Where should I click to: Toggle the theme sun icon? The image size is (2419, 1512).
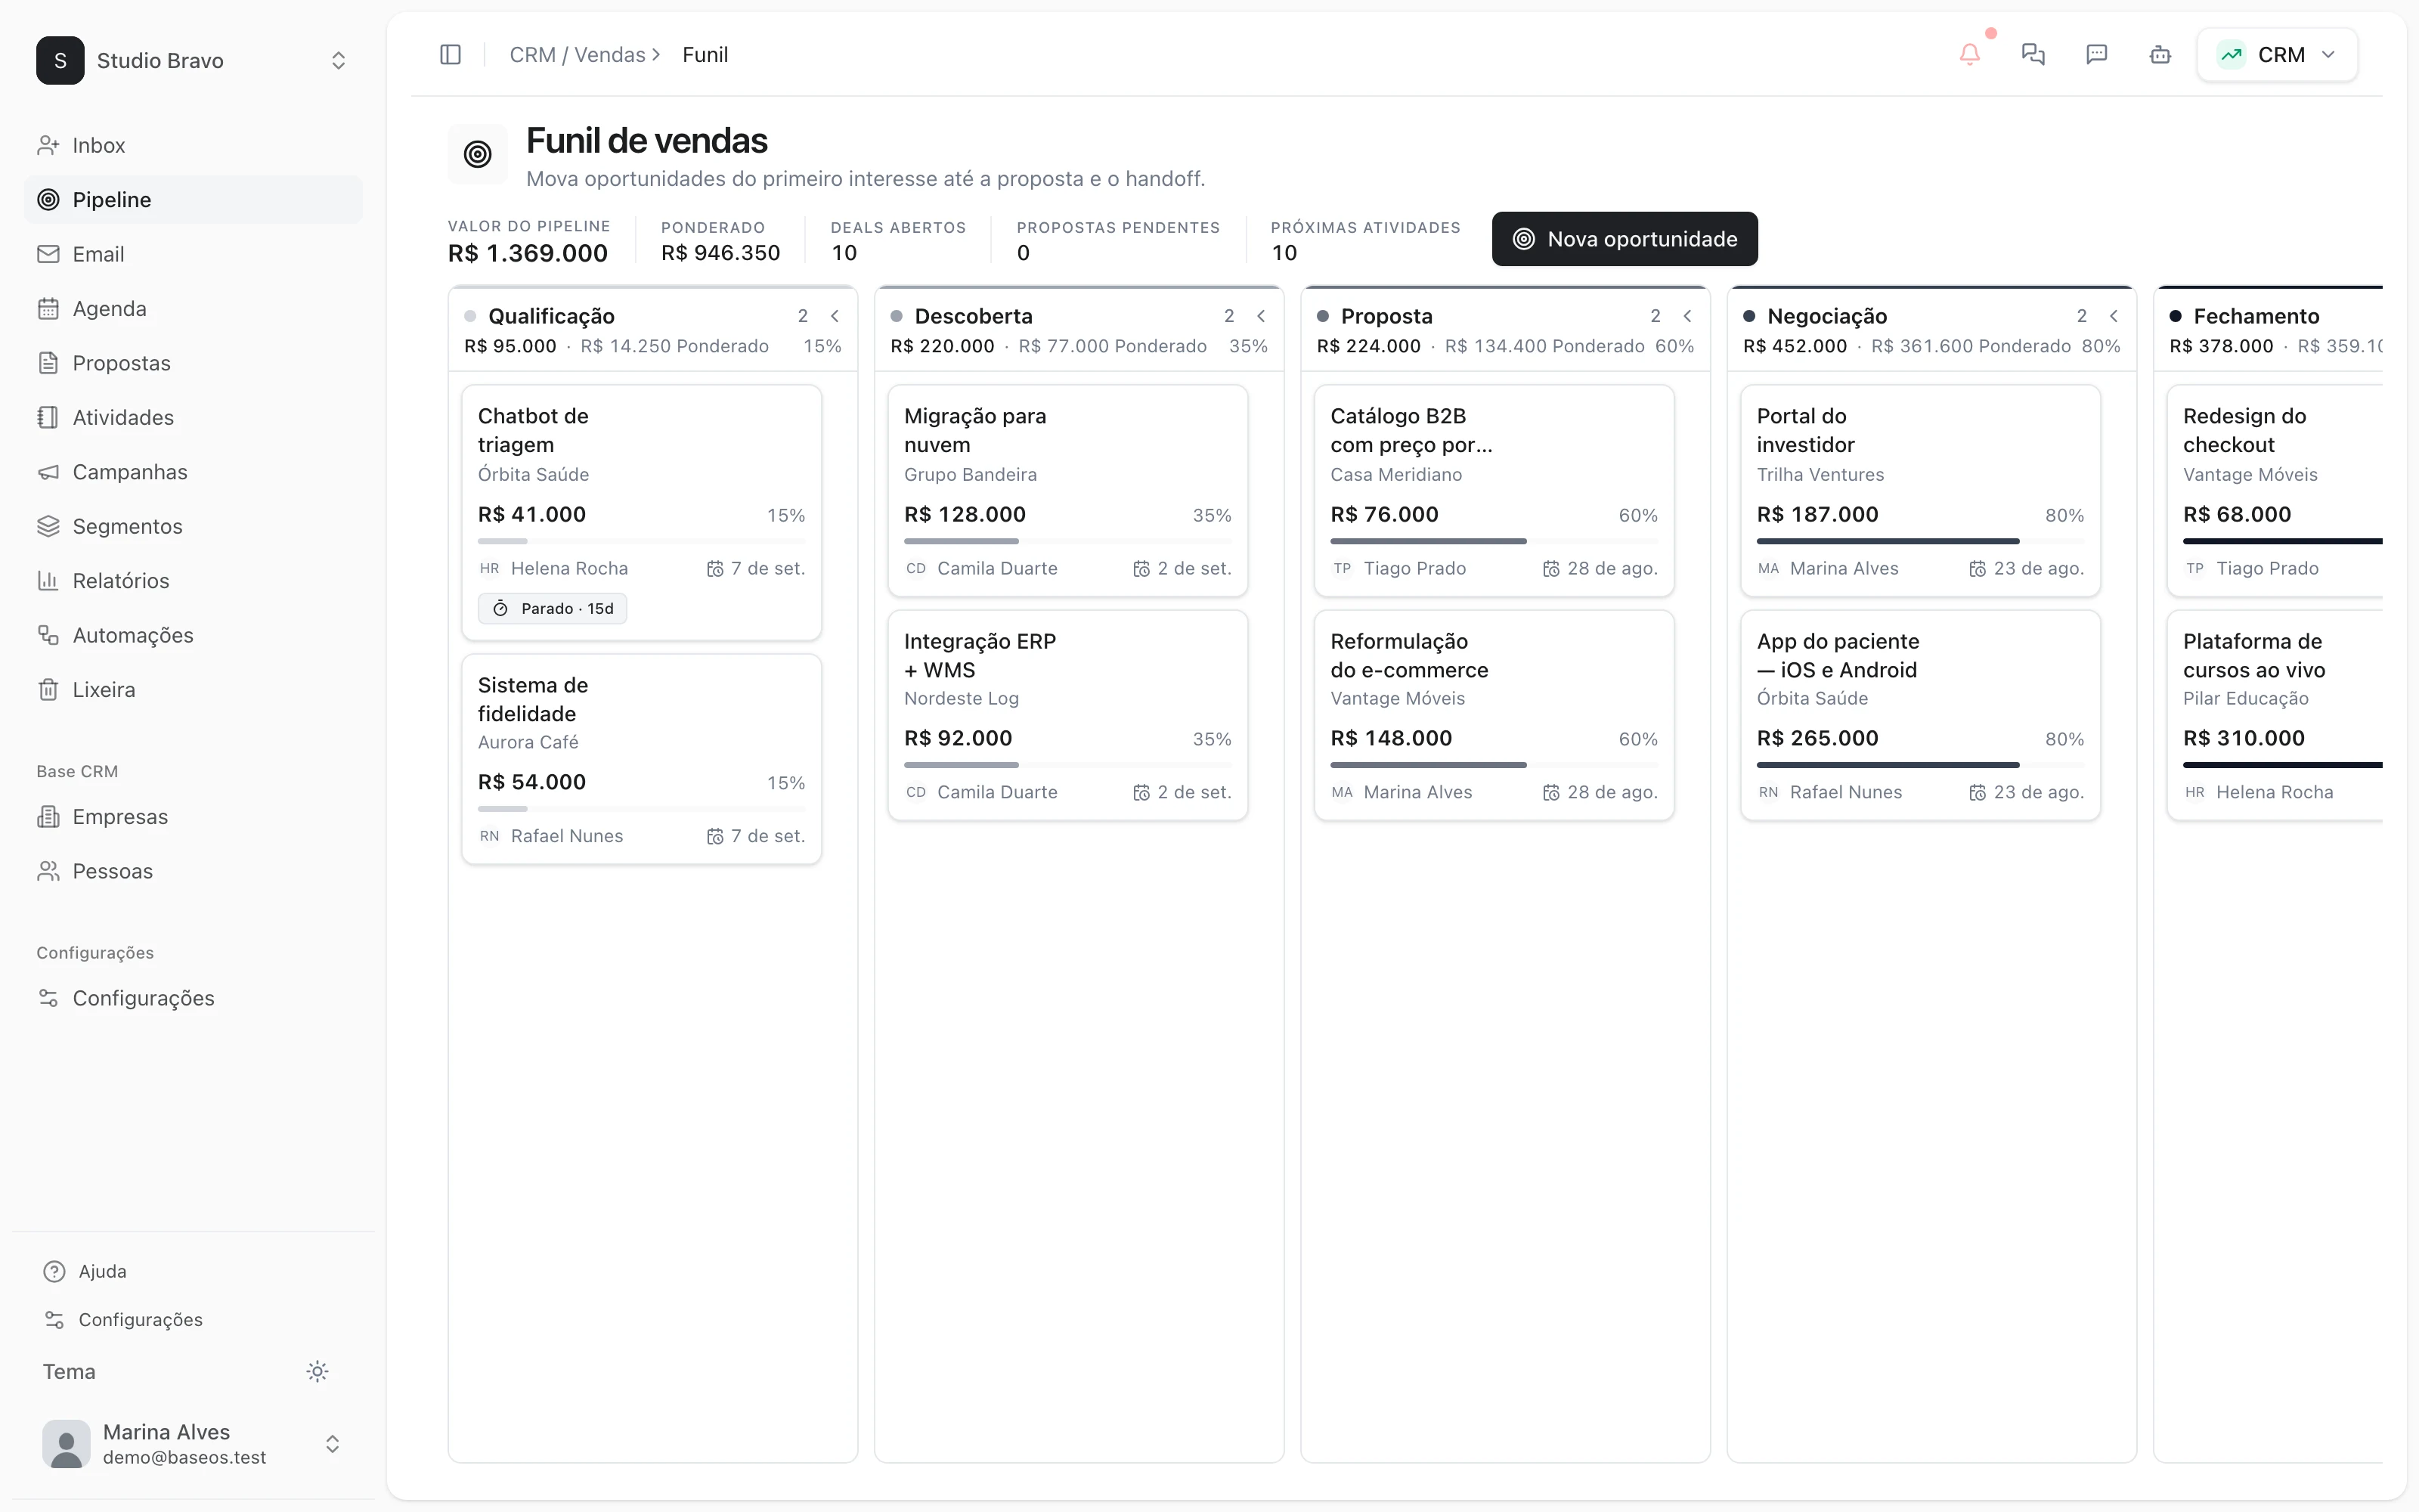pos(317,1372)
